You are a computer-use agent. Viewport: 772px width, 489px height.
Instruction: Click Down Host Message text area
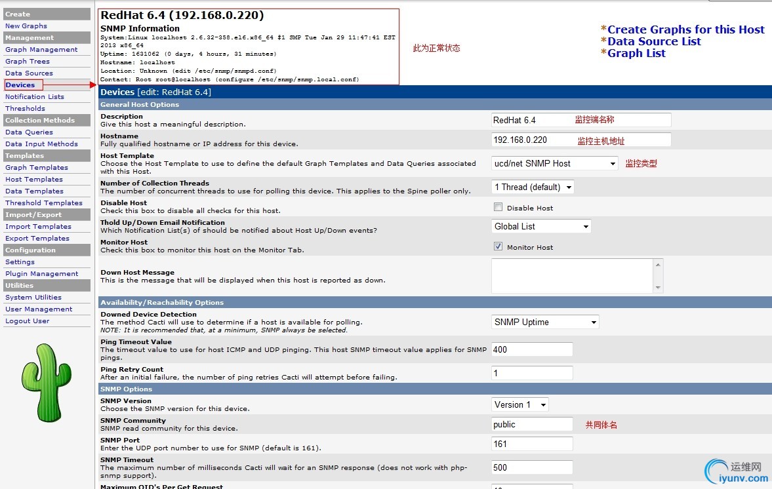pyautogui.click(x=573, y=276)
